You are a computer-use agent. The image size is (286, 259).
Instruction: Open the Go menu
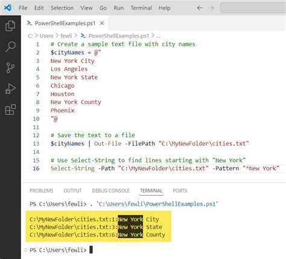coord(103,8)
